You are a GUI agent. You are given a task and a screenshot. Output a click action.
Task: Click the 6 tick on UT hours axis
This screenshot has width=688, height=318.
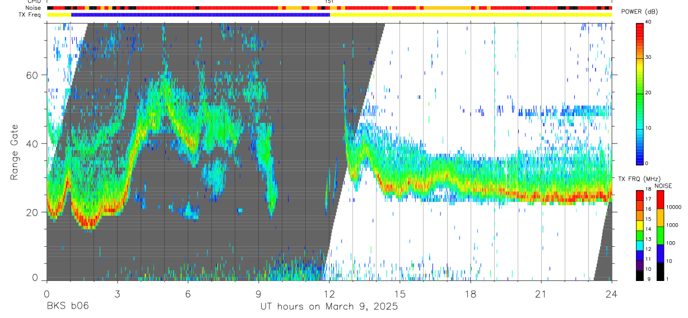click(188, 293)
